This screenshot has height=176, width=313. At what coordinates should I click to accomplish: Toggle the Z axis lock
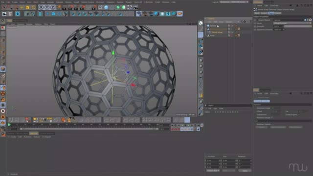click(53, 7)
